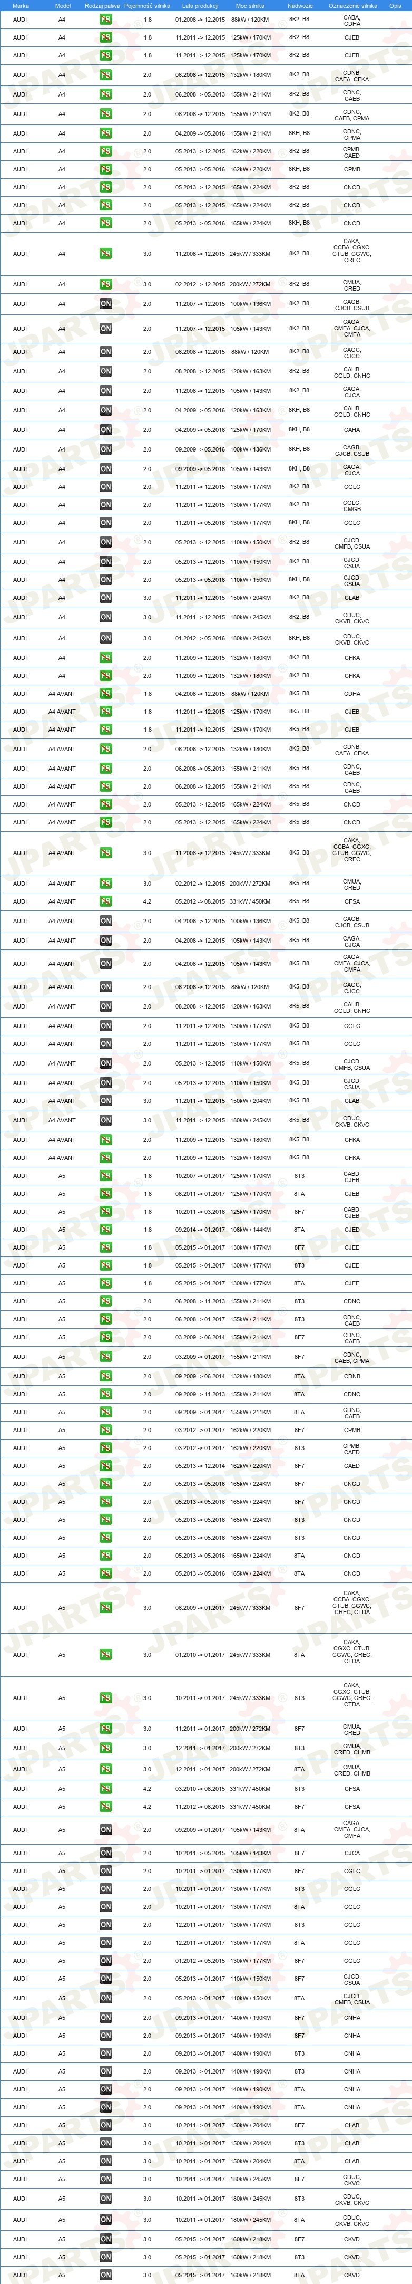Click diesel ON icon in A5 8F7 CKVD row
Image resolution: width=412 pixels, height=2284 pixels.
(x=105, y=2240)
